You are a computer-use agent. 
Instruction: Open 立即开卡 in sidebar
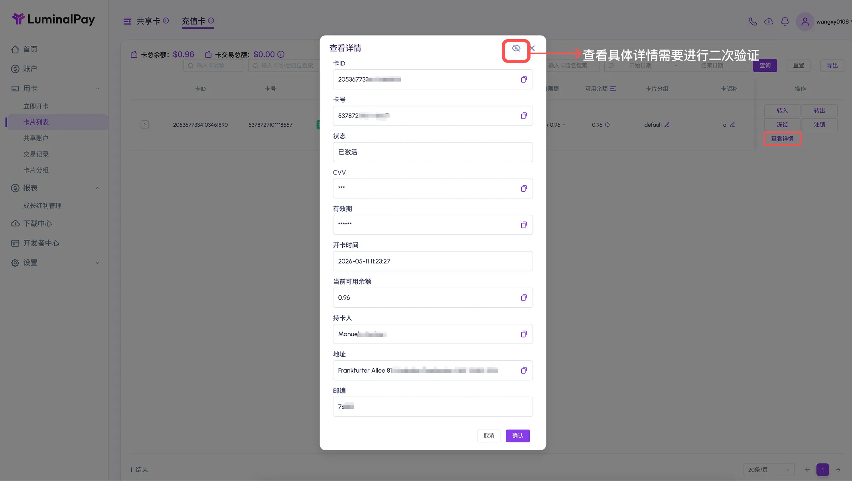(36, 106)
